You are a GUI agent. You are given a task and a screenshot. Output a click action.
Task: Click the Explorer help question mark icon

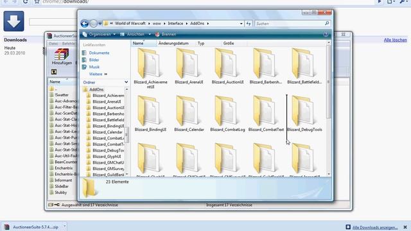point(326,34)
